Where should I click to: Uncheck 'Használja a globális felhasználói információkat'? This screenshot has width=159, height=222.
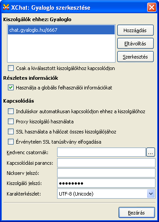(x=11, y=88)
